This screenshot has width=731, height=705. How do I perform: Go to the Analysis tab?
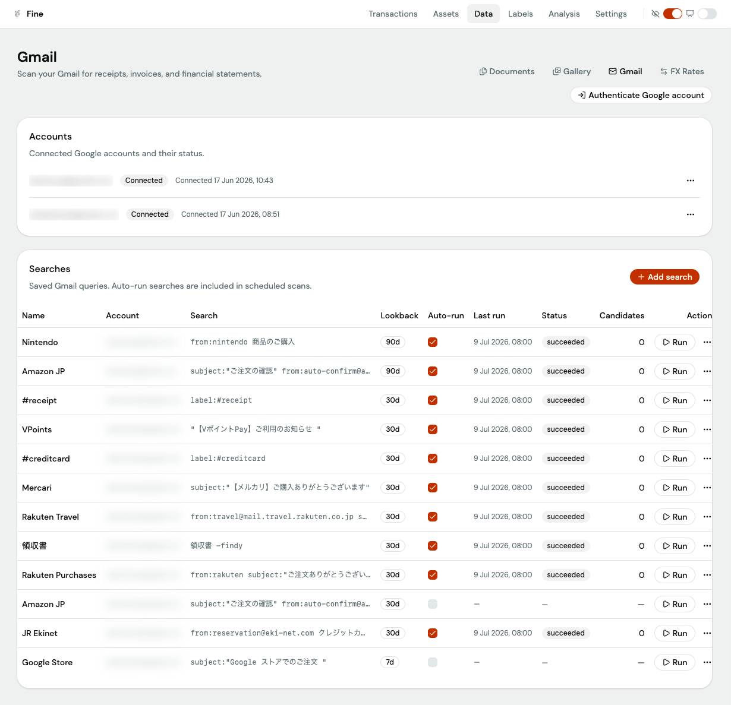coord(564,14)
